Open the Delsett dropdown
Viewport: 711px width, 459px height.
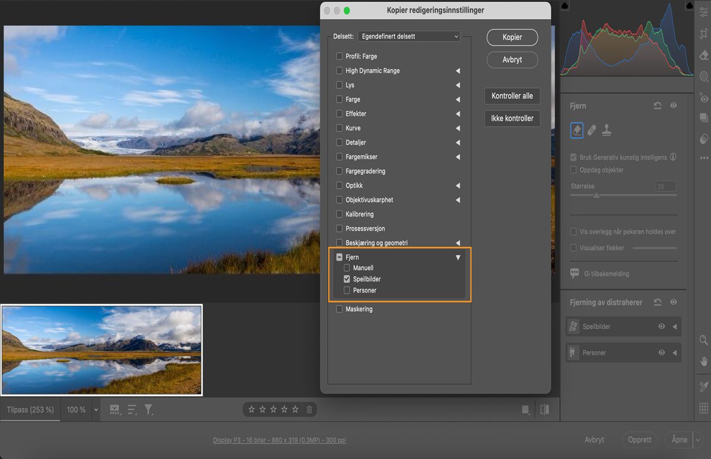pos(409,36)
